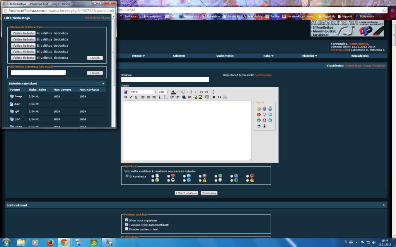Open Firefox from the Windows taskbar

(x=50, y=242)
